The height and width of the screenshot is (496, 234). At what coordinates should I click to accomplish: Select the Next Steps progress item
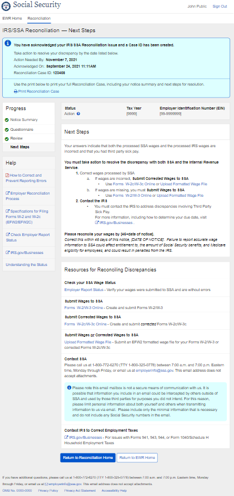(20, 147)
